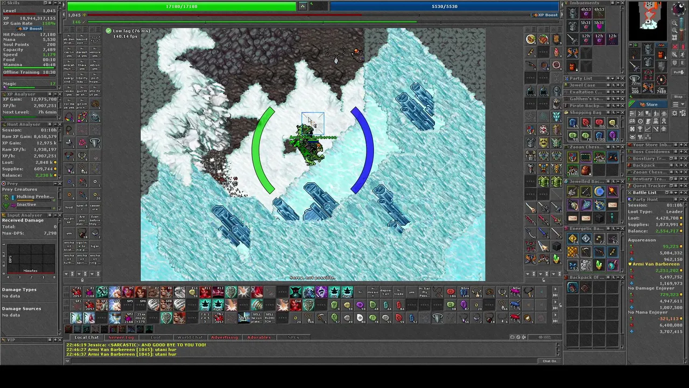Expand the Pirate Backpack container
Image resolution: width=689 pixels, height=388 pixels.
pos(618,106)
